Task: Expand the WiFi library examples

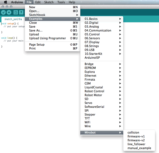Action: 102,122
